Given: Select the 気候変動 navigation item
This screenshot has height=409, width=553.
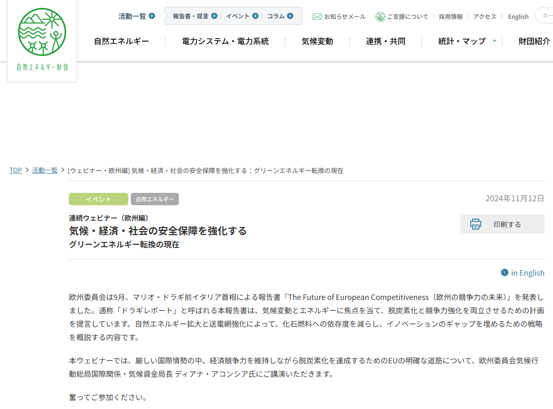Looking at the screenshot, I should (x=316, y=41).
